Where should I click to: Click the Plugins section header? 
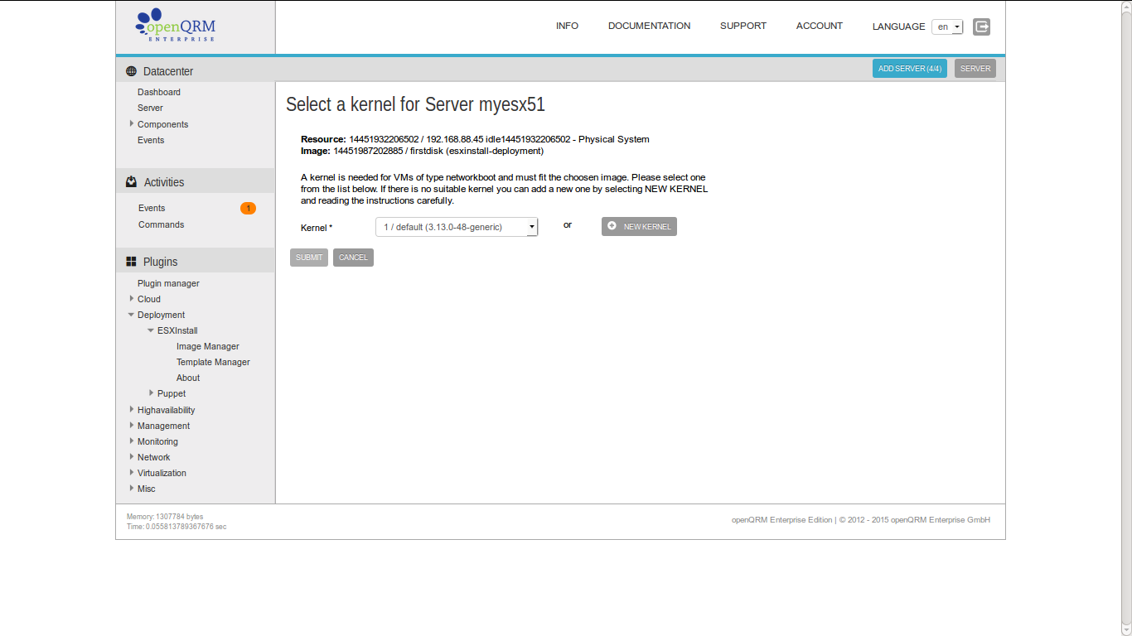[195, 262]
